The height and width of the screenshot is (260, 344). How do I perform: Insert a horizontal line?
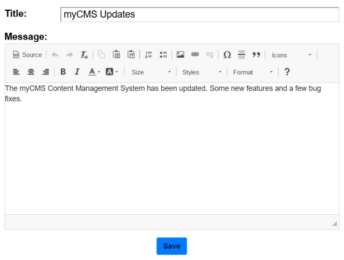pos(241,55)
